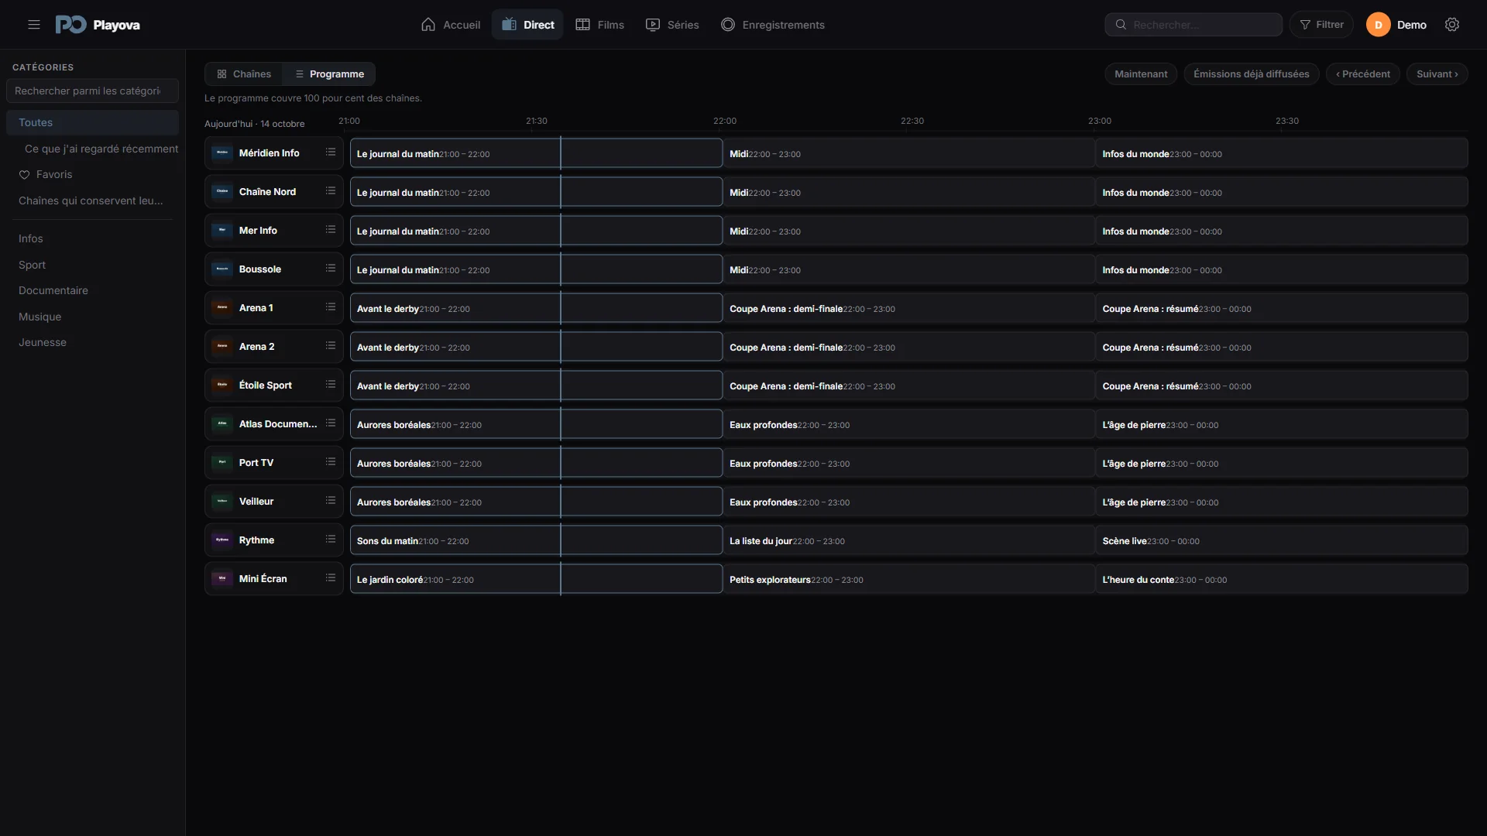Click the Demo user avatar
1487x836 pixels.
(1378, 25)
